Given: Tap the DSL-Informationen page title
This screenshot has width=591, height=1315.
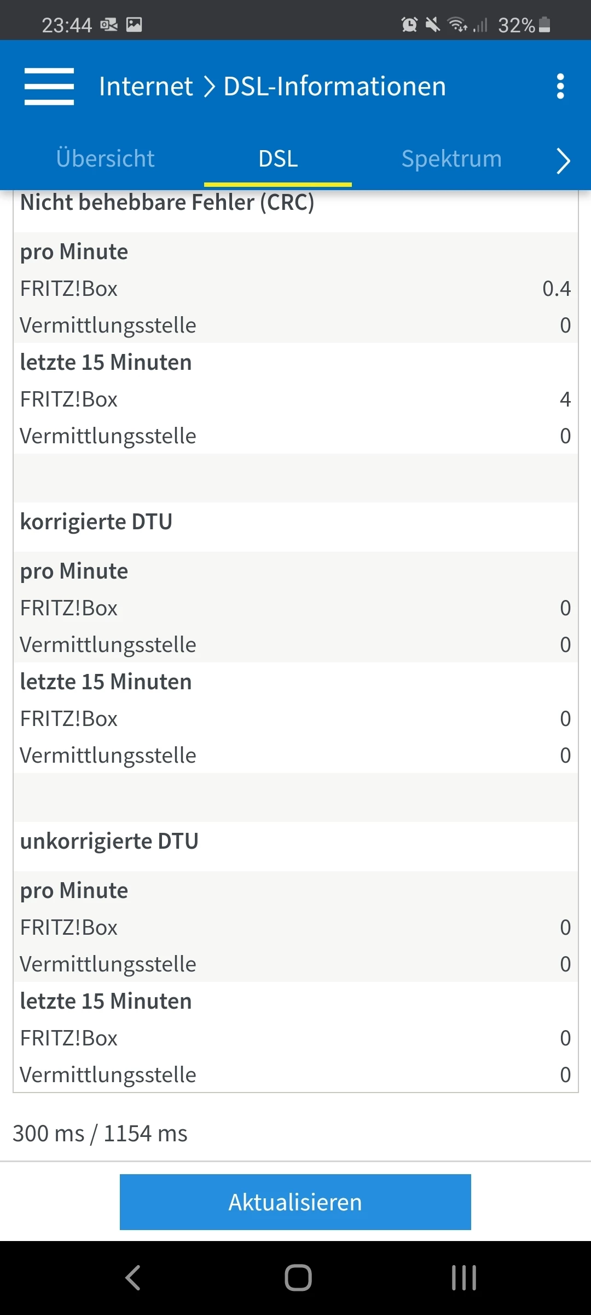Looking at the screenshot, I should coord(335,87).
